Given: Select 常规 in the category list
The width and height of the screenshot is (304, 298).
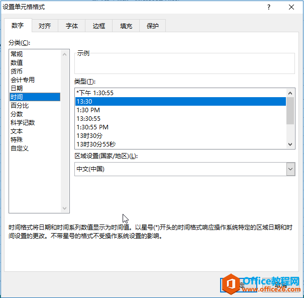Looking at the screenshot, I should 35,54.
